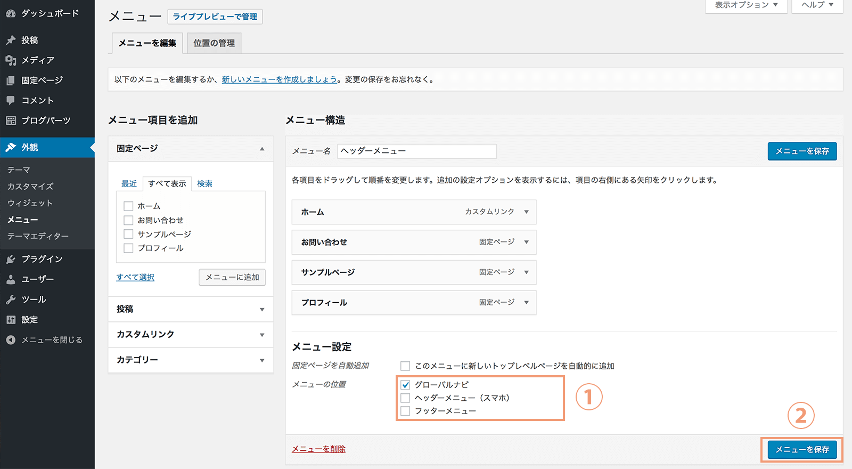Select the メニューを編集 tab

(147, 43)
